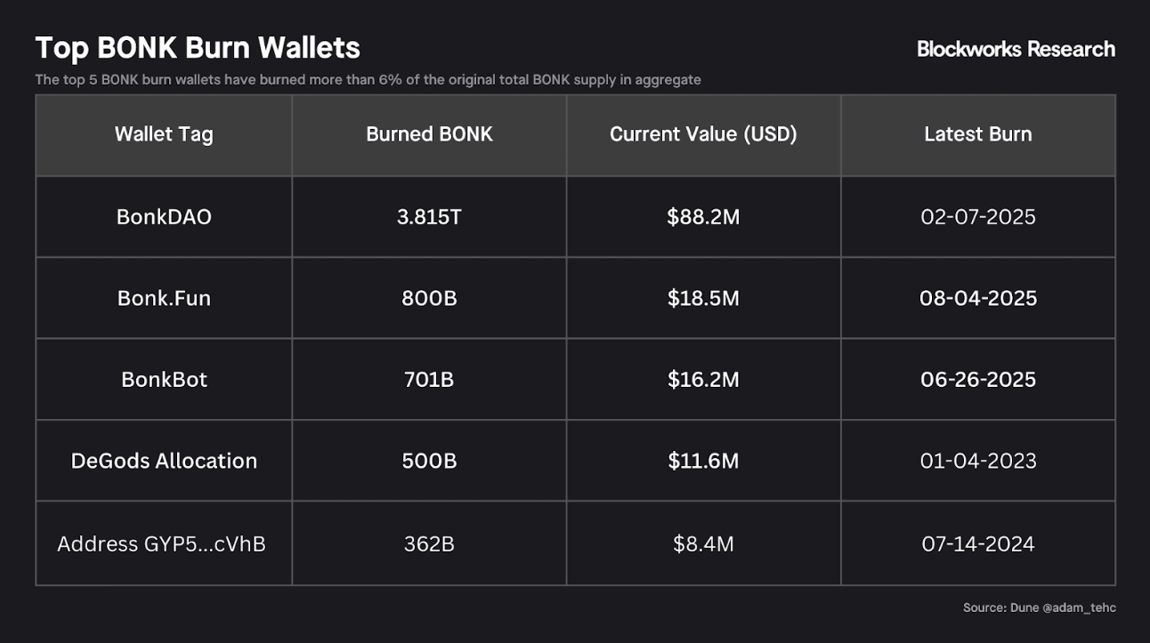Viewport: 1150px width, 643px height.
Task: Select the 800B burned amount cell
Action: [429, 298]
